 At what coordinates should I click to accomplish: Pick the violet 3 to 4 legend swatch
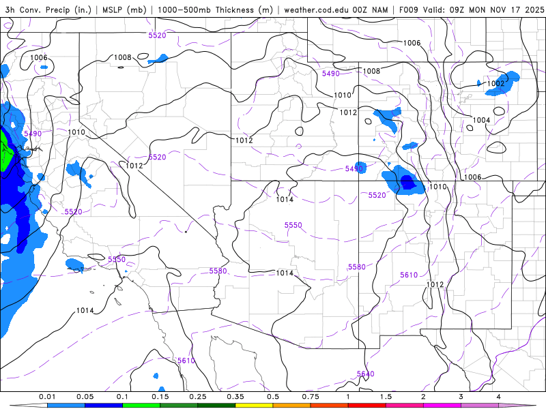pyautogui.click(x=480, y=406)
